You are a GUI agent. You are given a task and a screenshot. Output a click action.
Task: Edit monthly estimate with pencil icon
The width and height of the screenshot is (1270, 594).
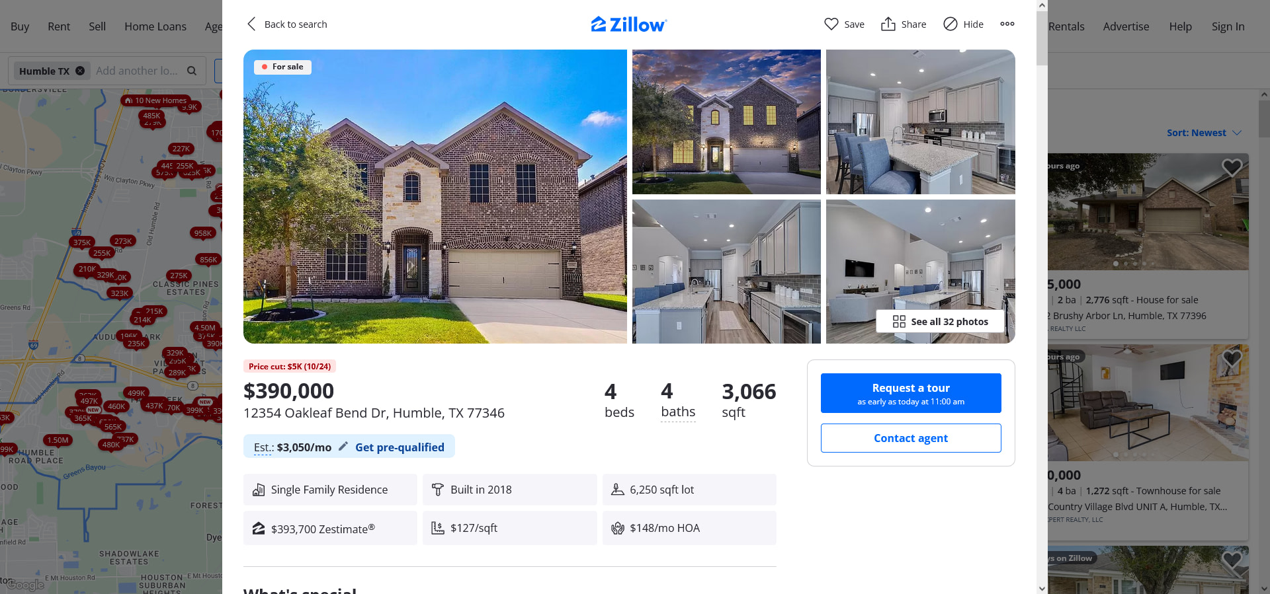(x=343, y=447)
